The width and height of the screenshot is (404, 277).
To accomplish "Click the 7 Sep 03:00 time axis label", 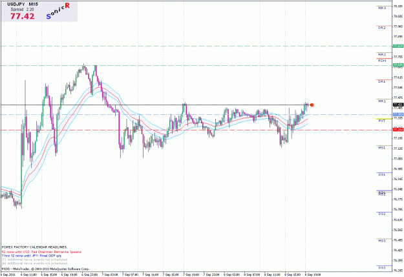I will [110, 275].
